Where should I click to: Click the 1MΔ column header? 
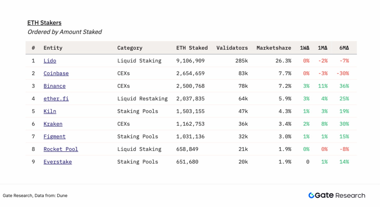(322, 48)
